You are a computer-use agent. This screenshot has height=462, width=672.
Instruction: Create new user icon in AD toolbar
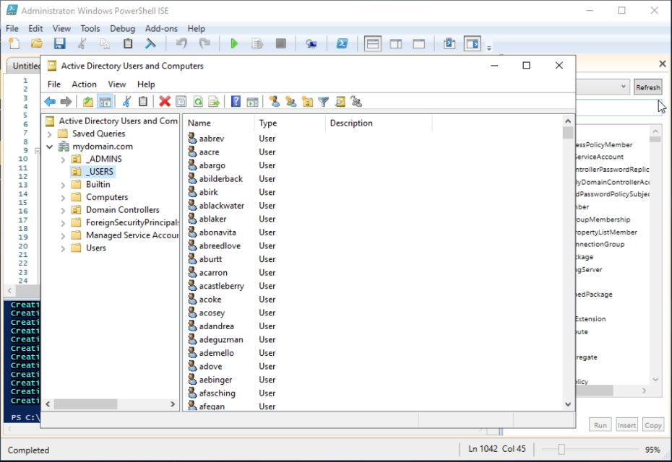point(275,102)
